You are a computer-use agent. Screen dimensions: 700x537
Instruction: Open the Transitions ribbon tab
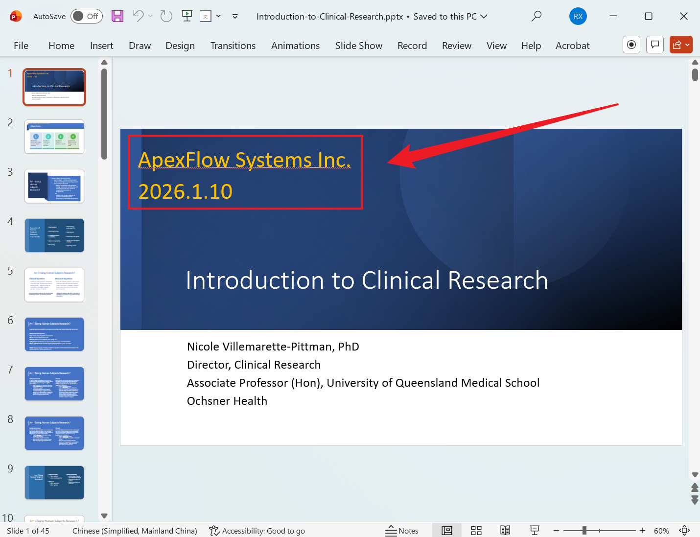click(x=233, y=46)
